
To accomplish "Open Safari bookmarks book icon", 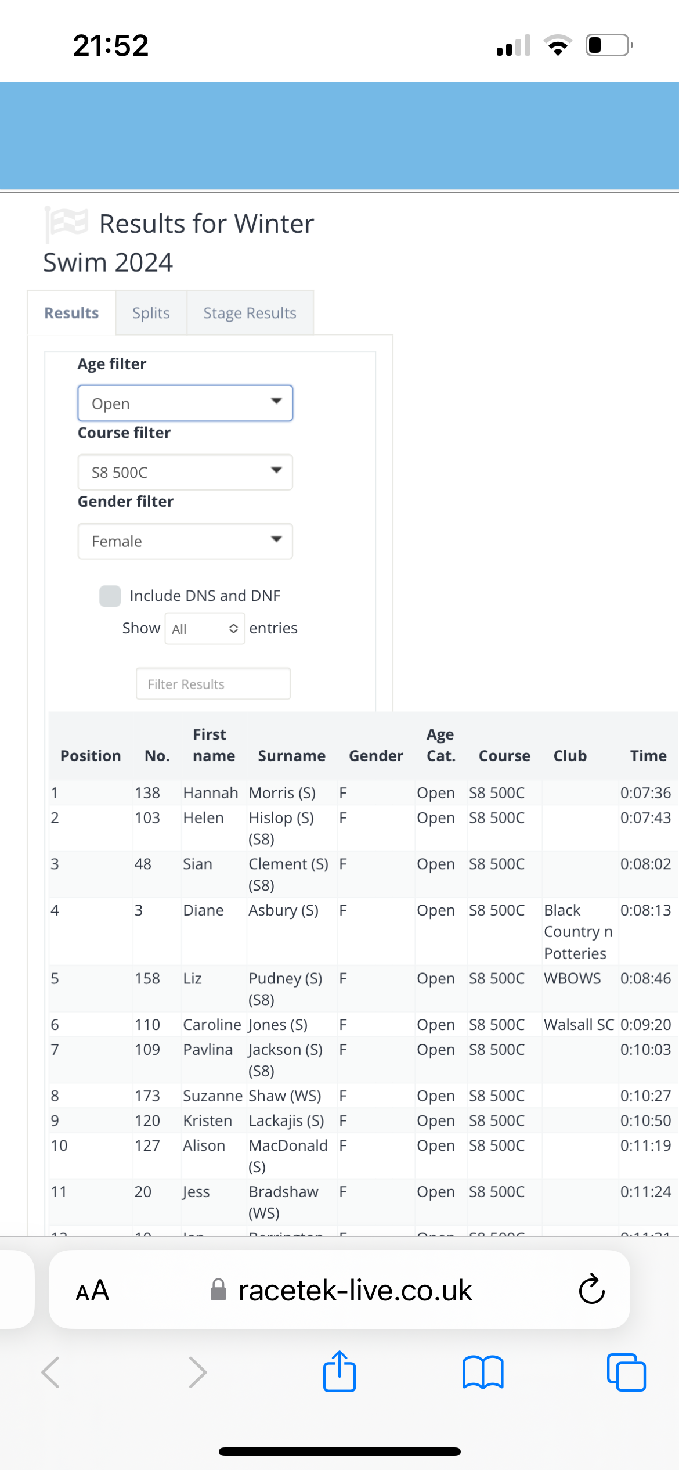I will (483, 1372).
